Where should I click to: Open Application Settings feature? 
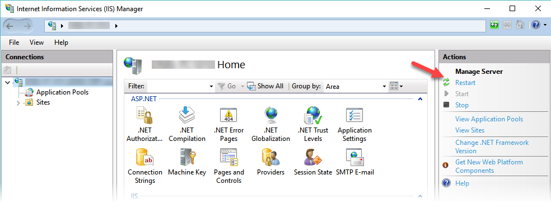[x=354, y=124]
